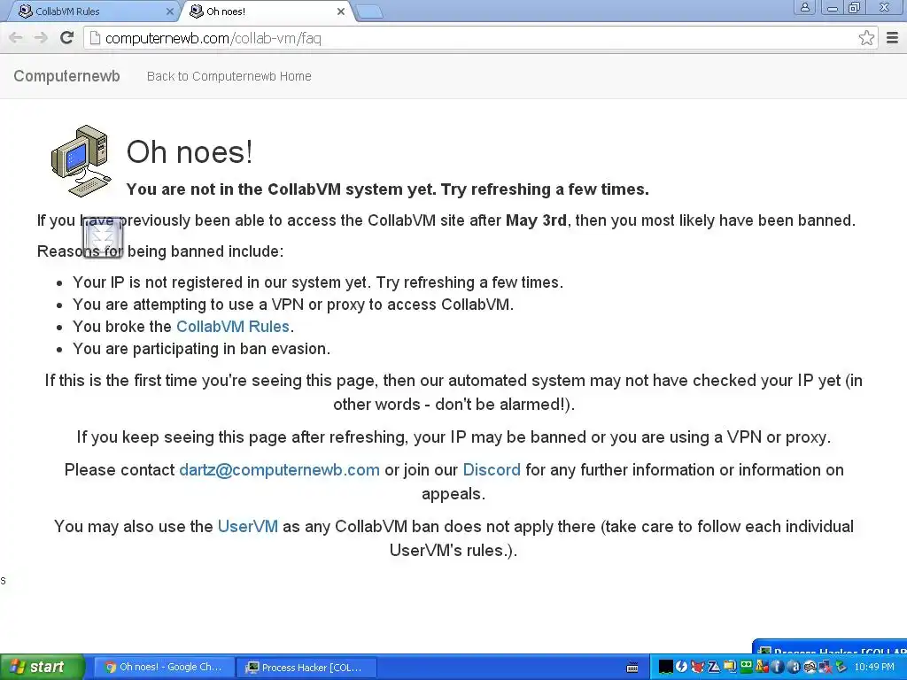
Task: Click the Process Hacker tooltip popup
Action: point(829,646)
